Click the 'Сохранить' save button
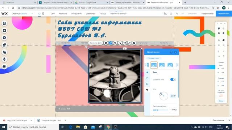Image resolution: width=232 pixels, height=130 pixels. tap(192, 14)
